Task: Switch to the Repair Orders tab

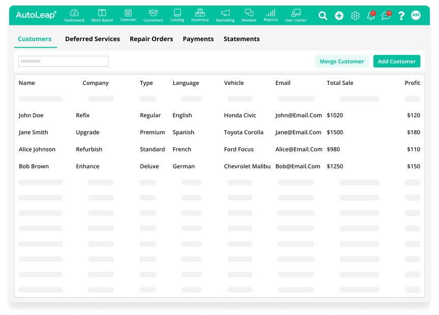Action: (151, 39)
